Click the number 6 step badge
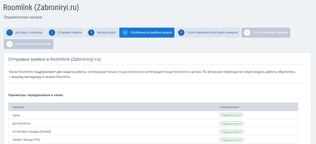Viewport: 316px width, 144px height. 247,33
